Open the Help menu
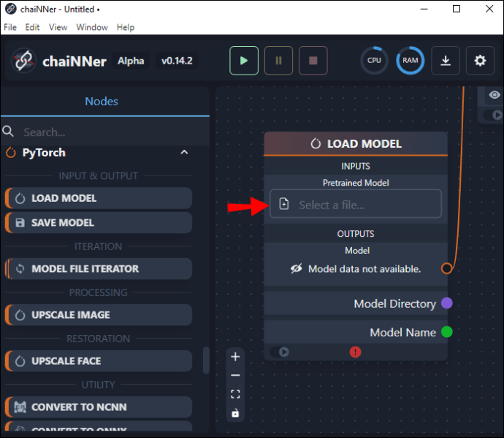 point(126,27)
